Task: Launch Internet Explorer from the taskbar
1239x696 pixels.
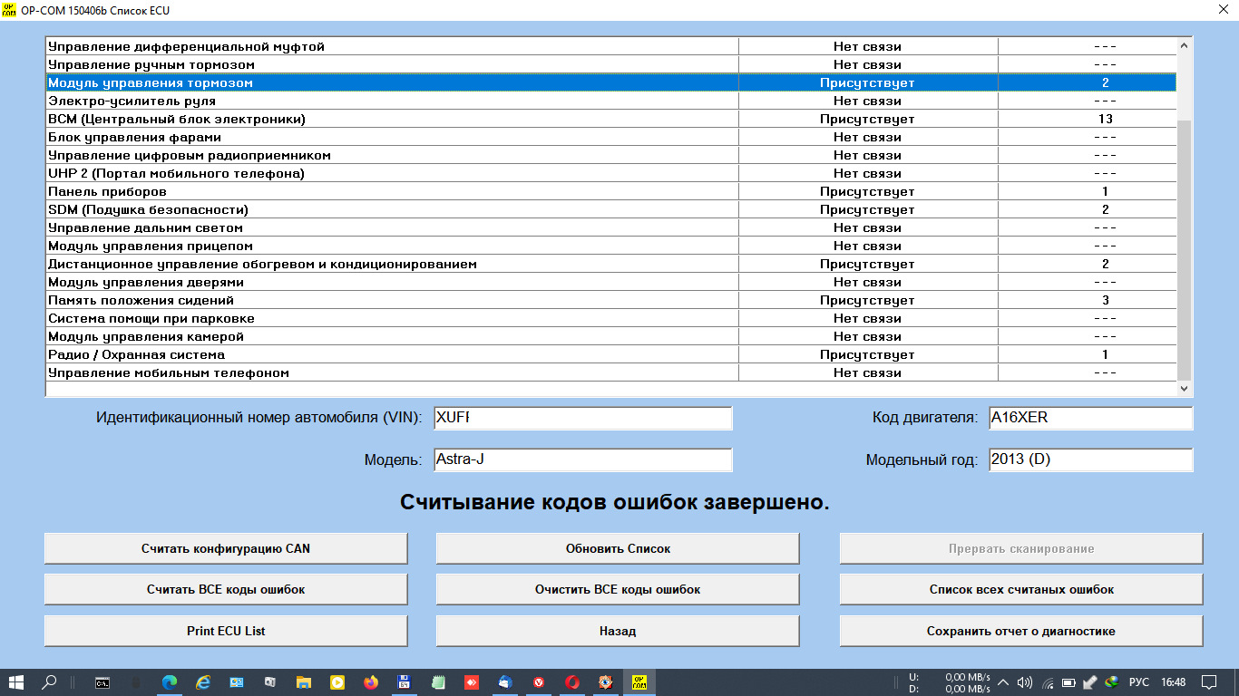Action: coord(203,682)
